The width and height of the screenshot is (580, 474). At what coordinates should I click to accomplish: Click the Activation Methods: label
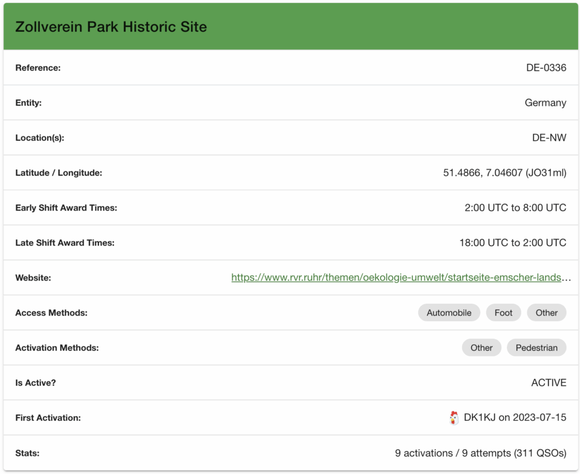[57, 348]
